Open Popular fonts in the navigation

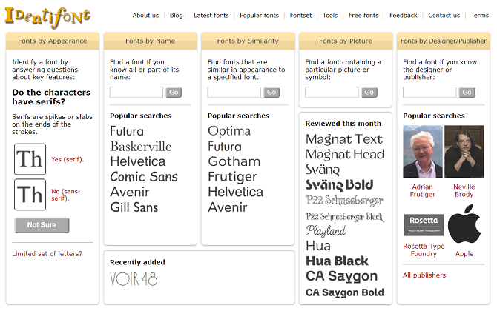tap(260, 16)
